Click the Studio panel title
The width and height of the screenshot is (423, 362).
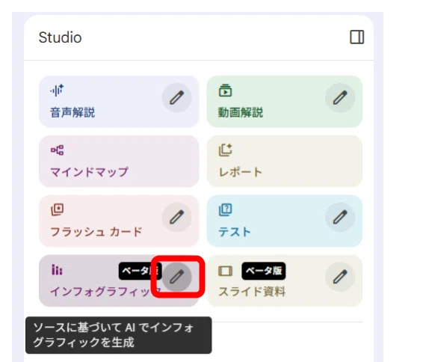pos(60,37)
